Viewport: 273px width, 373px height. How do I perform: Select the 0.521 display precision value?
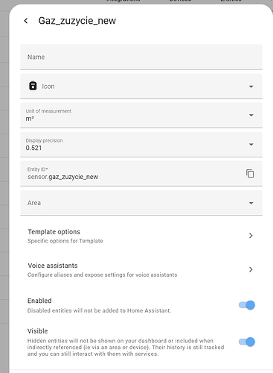[33, 148]
